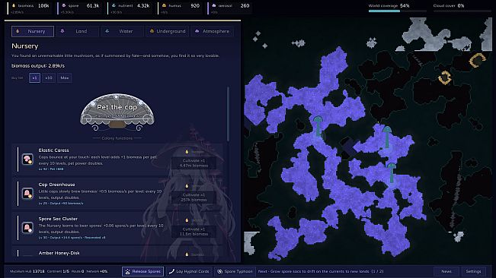Click the Lay Hyphal Cords button
Image resolution: width=496 pixels, height=278 pixels.
[x=189, y=271]
